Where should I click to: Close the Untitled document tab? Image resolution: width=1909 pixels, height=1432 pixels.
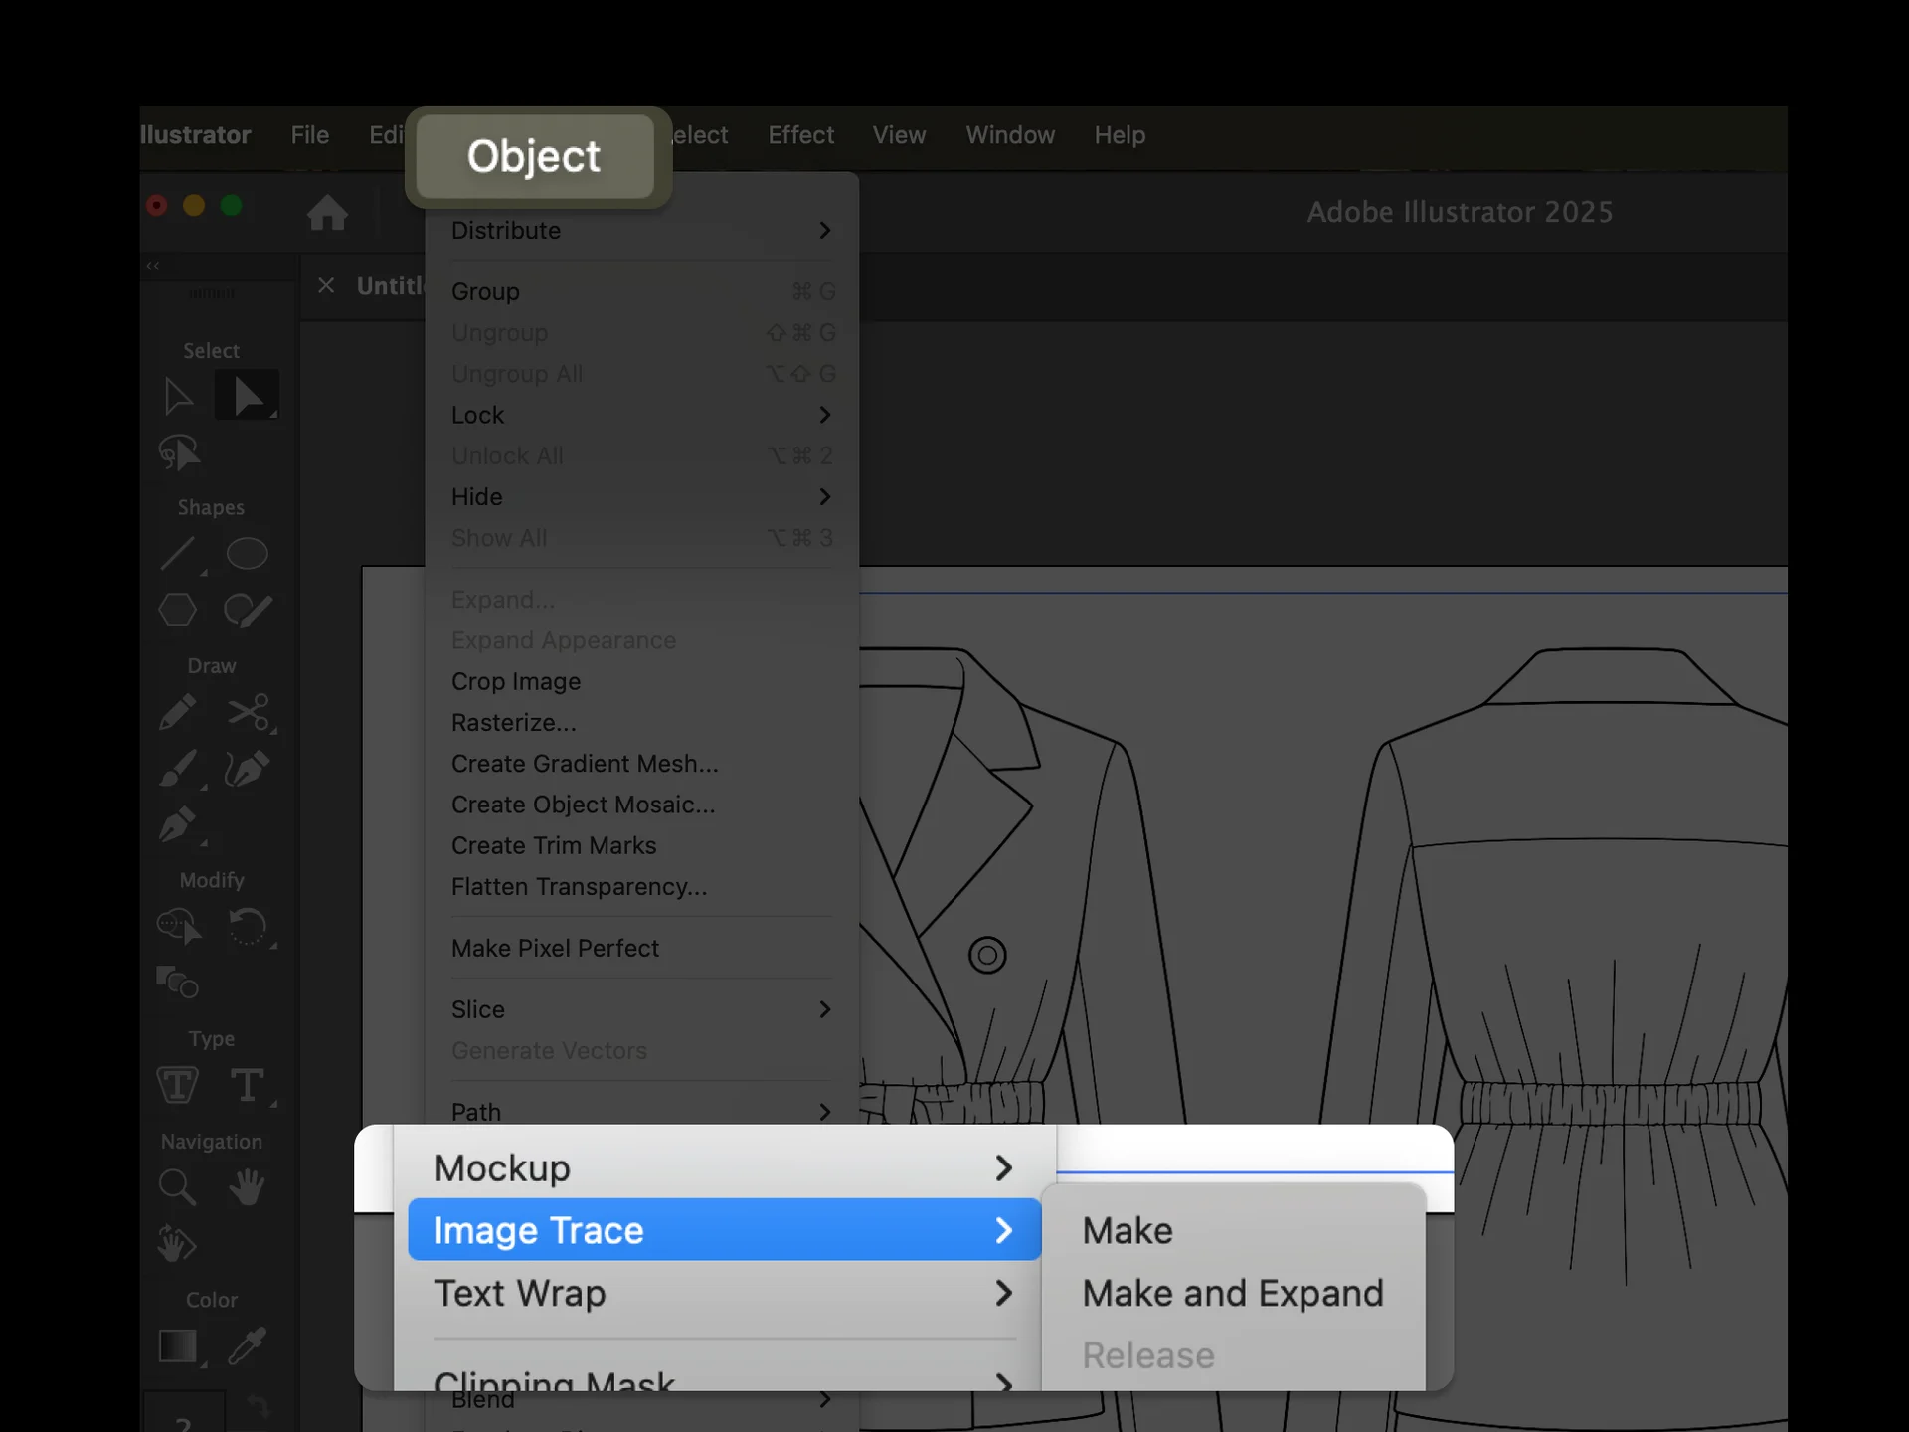click(x=326, y=286)
